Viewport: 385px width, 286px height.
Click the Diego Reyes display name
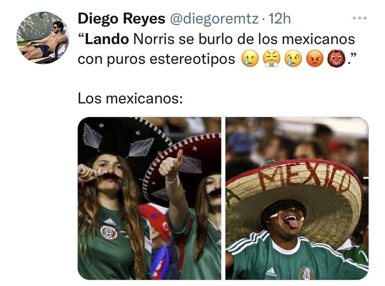pos(121,19)
